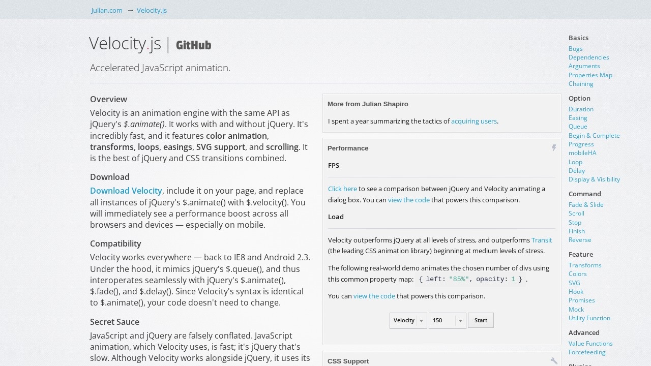Select Velocity.js in the breadcrumb trail

tap(152, 10)
